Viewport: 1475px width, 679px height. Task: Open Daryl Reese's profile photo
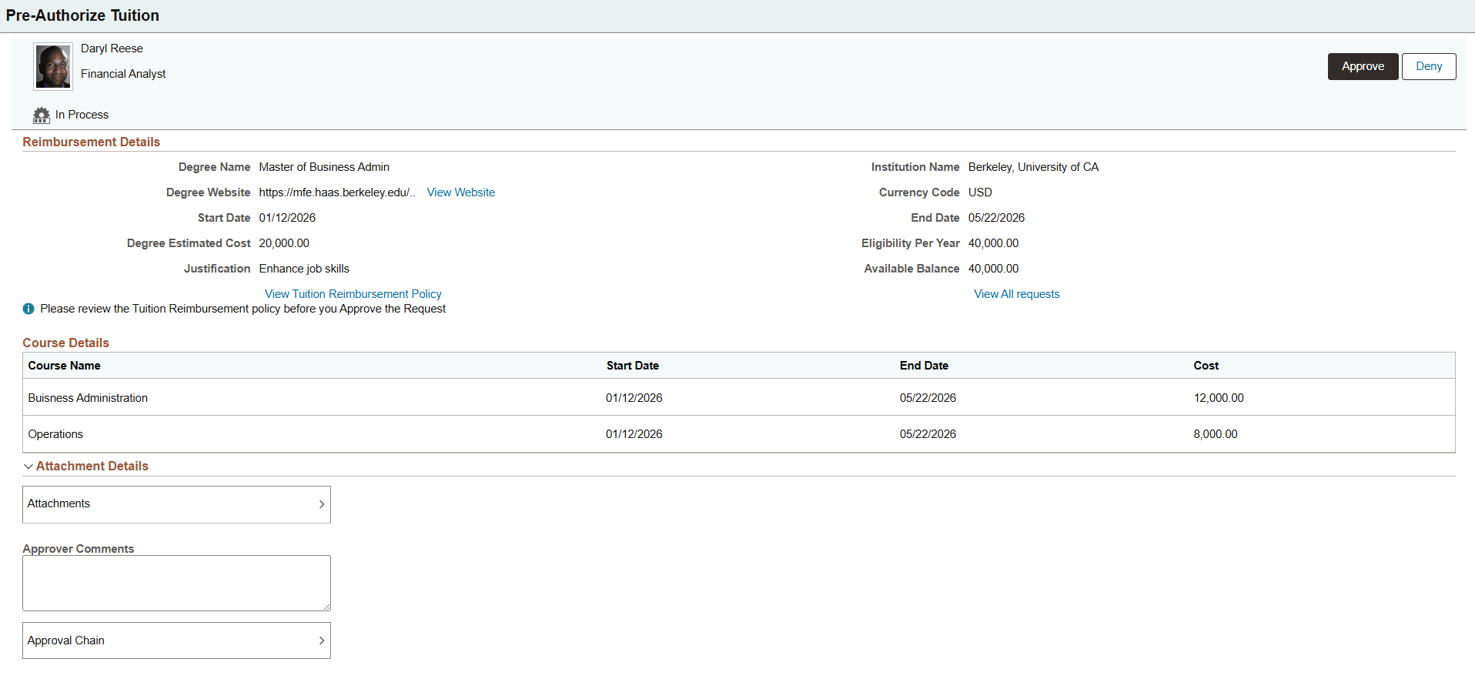[53, 66]
